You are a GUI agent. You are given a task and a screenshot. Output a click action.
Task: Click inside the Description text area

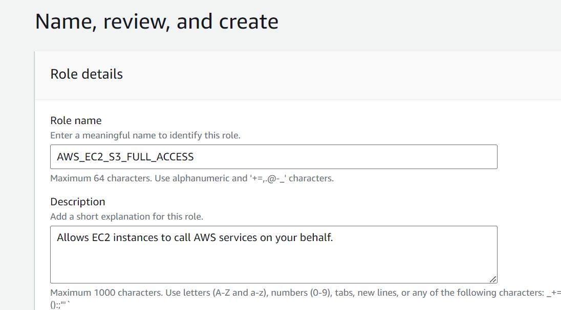[x=274, y=255]
